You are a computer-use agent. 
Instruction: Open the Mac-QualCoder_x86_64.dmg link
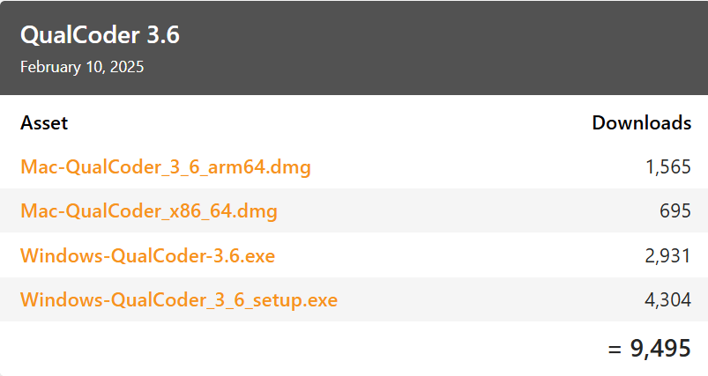(x=148, y=211)
